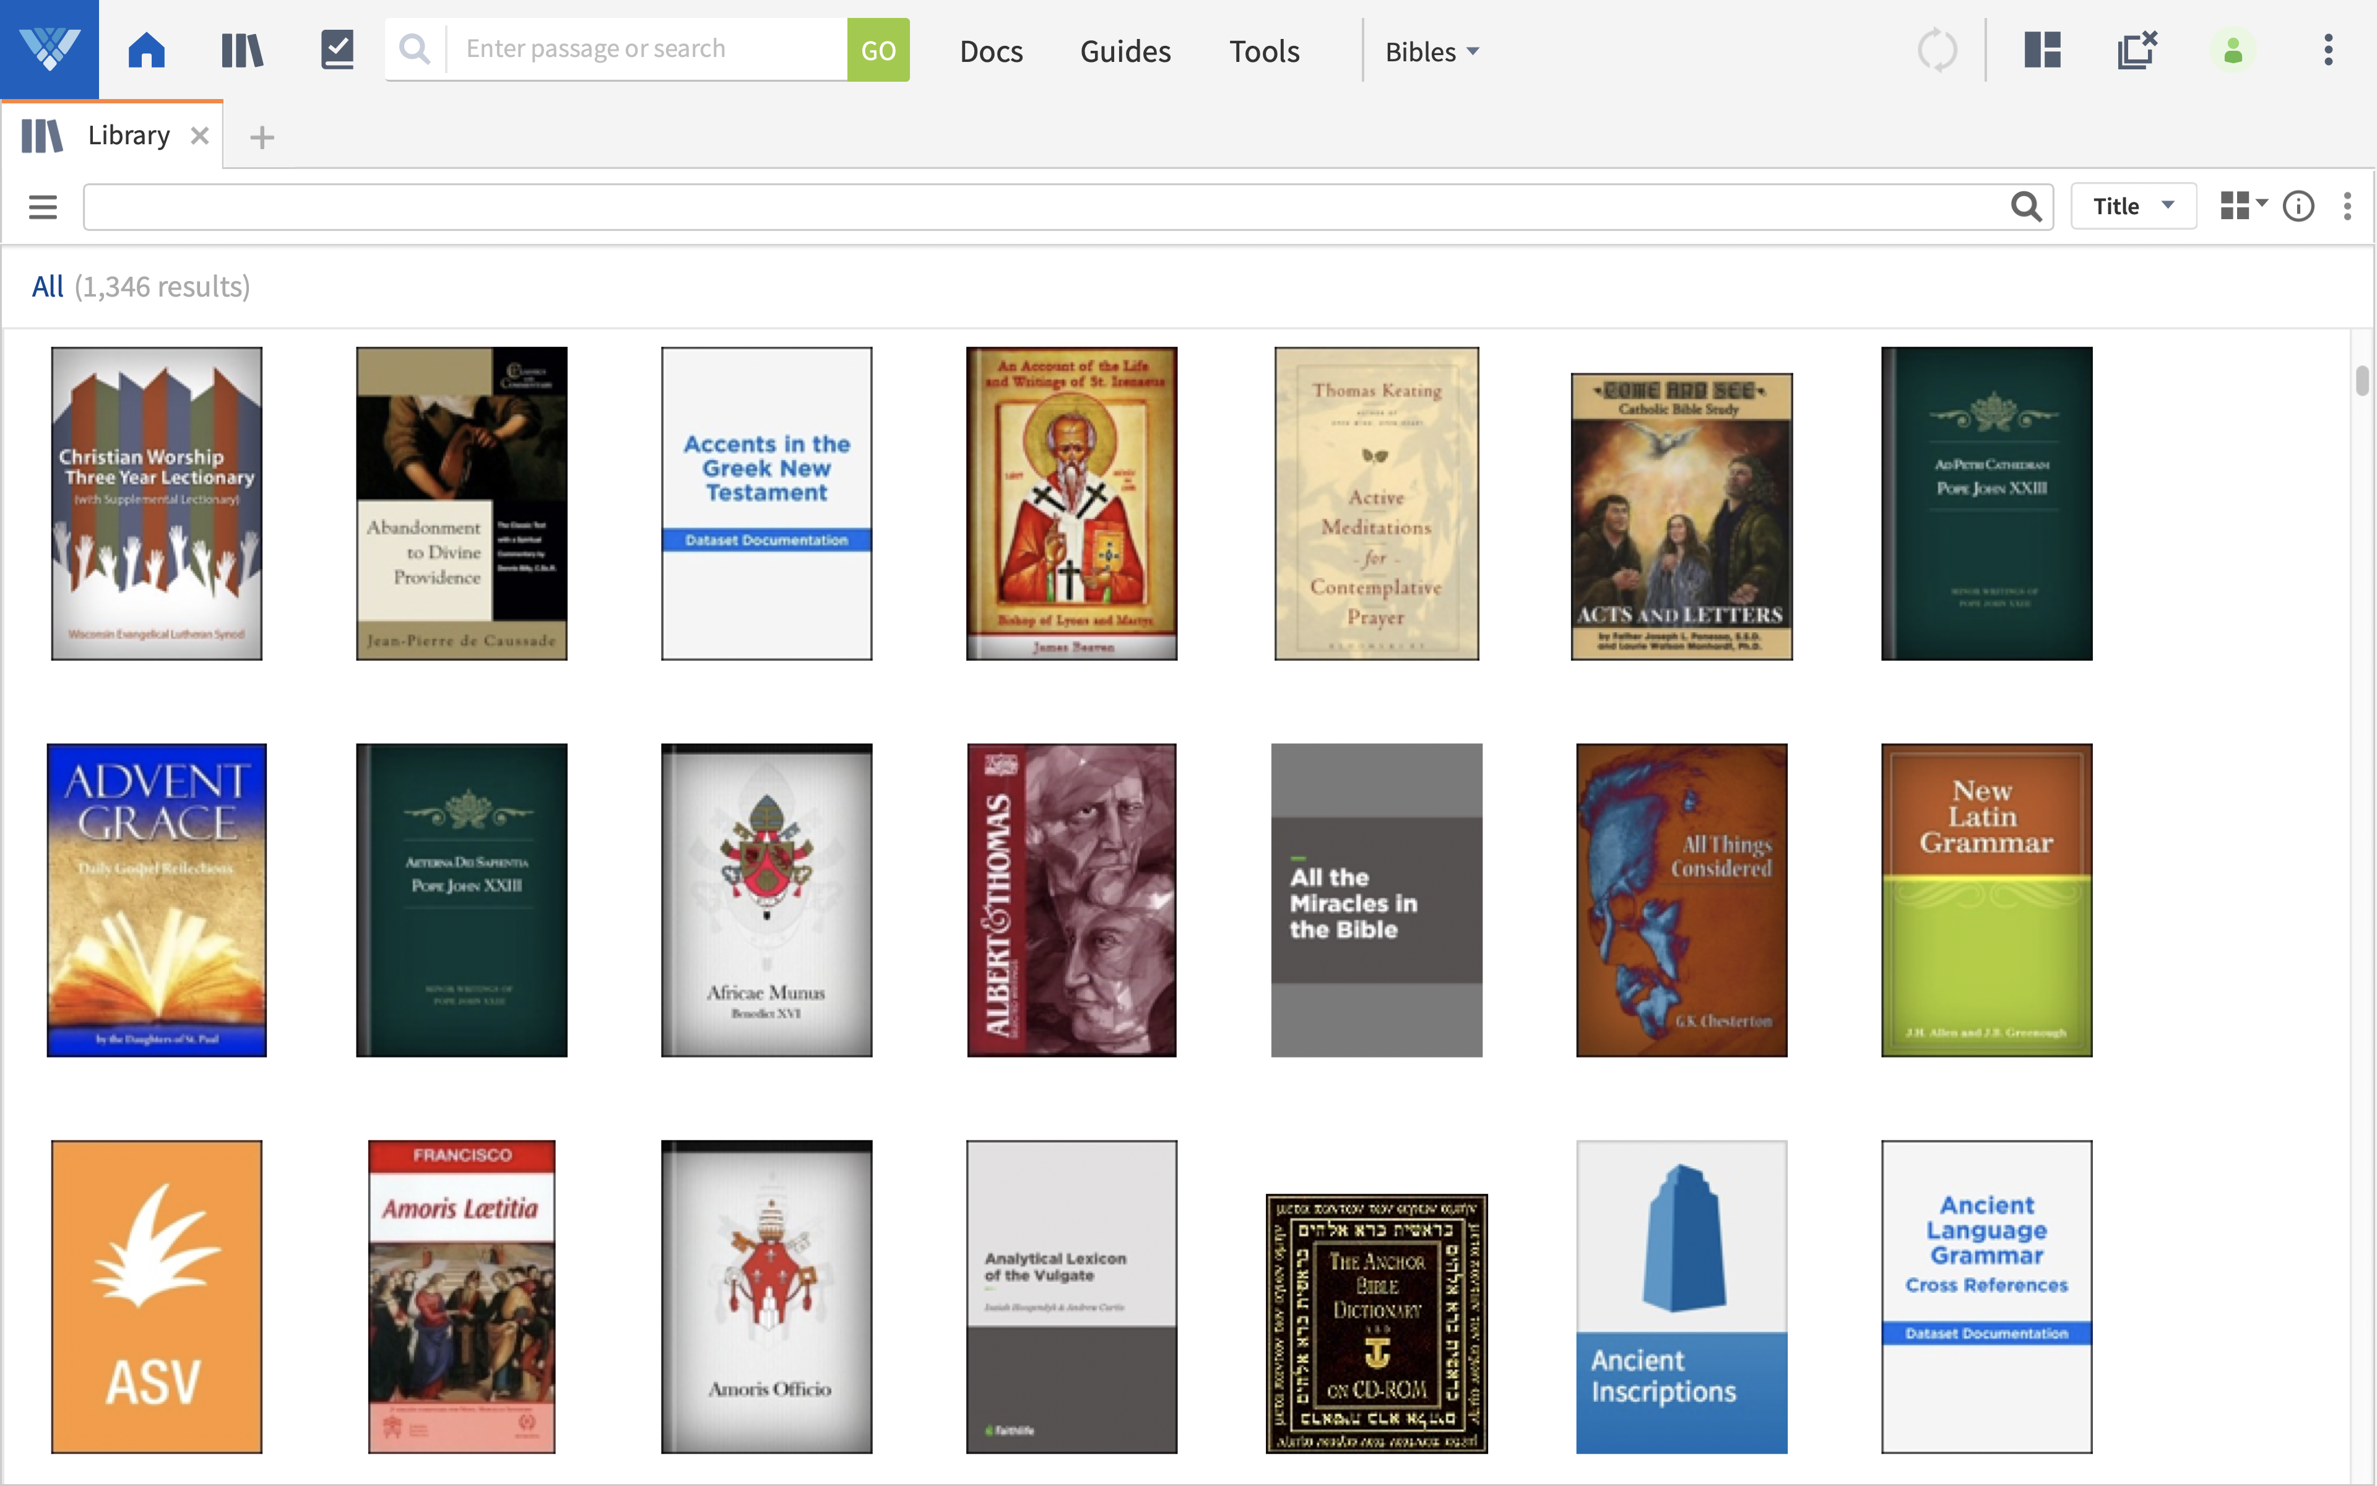Show the resource information panel
This screenshot has width=2377, height=1486.
[2298, 206]
